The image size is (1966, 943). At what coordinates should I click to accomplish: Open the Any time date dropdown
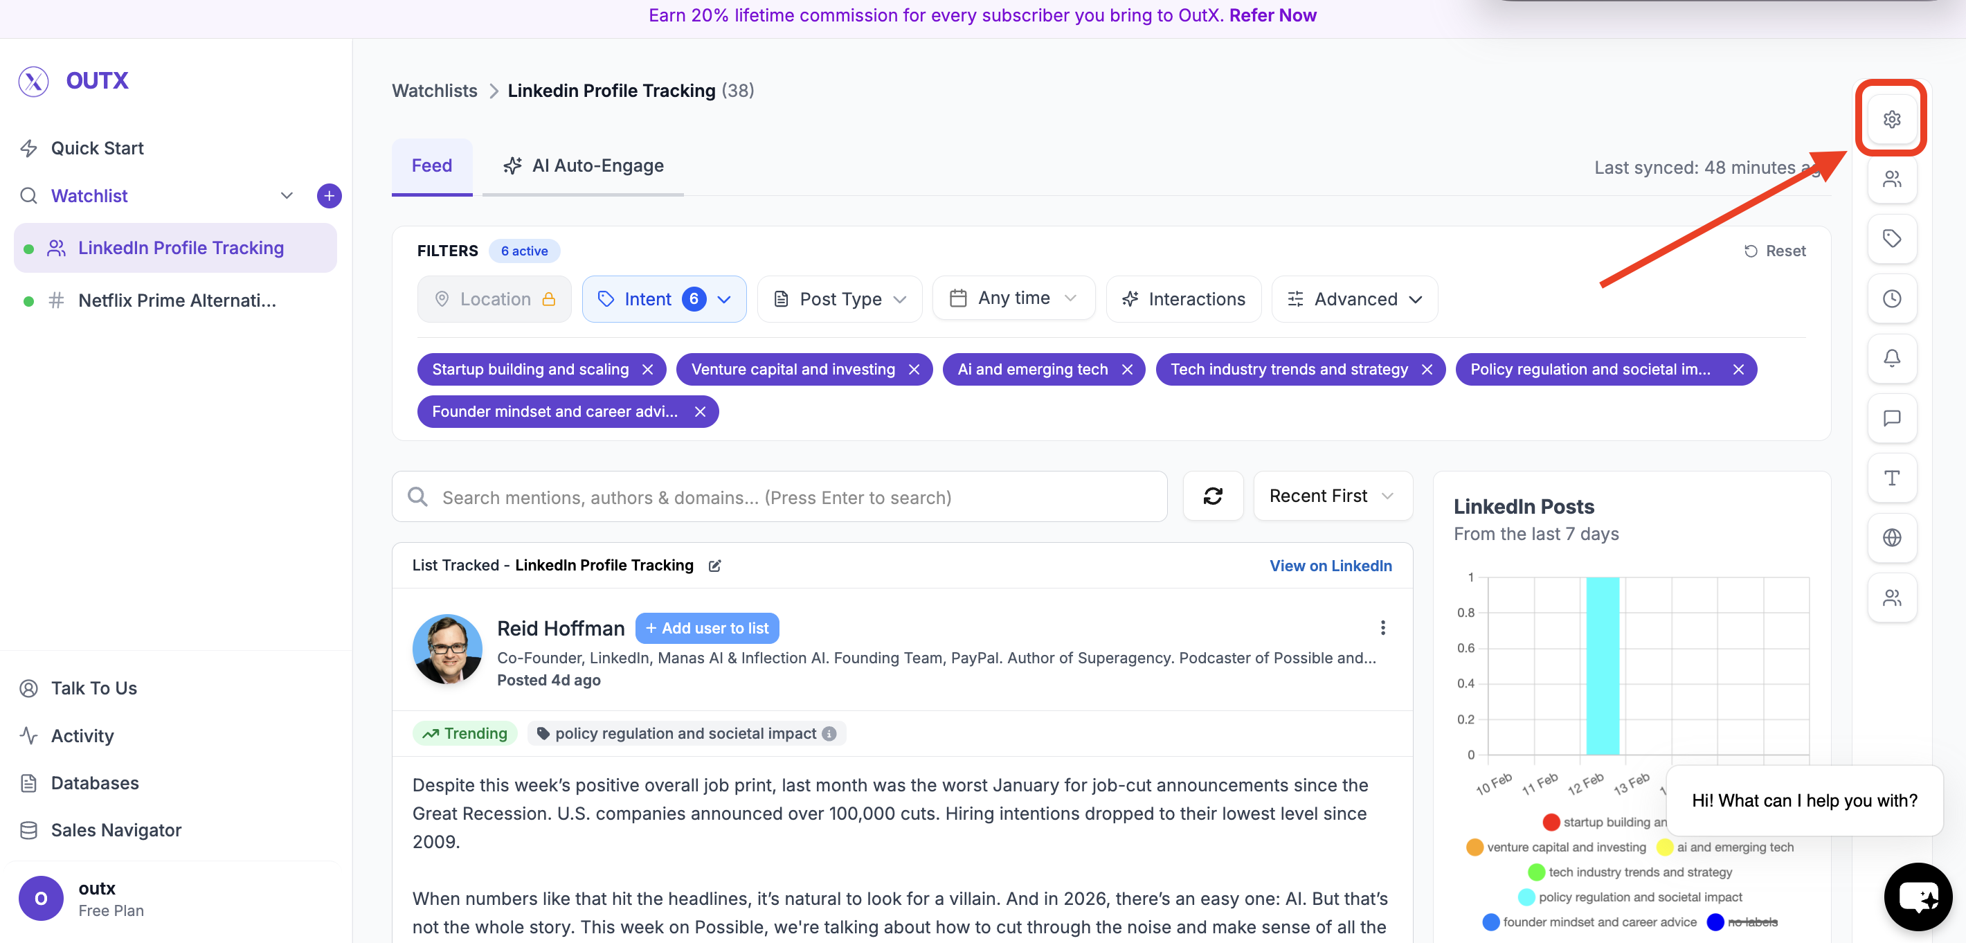pyautogui.click(x=1012, y=298)
